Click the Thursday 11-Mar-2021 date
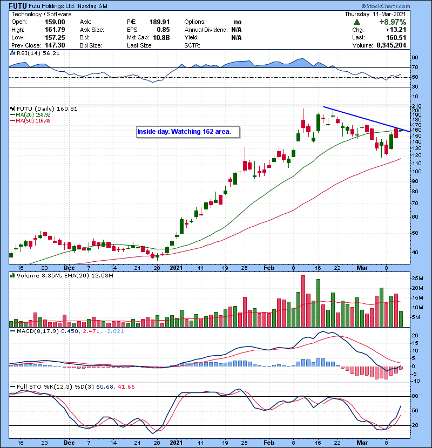 click(x=375, y=14)
